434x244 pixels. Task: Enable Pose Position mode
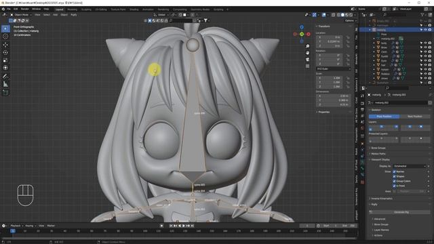(384, 117)
